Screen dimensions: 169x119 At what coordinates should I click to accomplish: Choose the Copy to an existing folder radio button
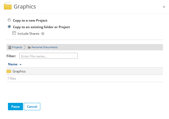(x=10, y=27)
